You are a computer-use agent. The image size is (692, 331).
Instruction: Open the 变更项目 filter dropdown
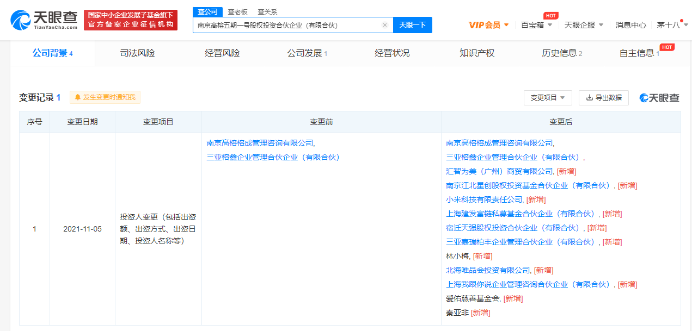(548, 98)
